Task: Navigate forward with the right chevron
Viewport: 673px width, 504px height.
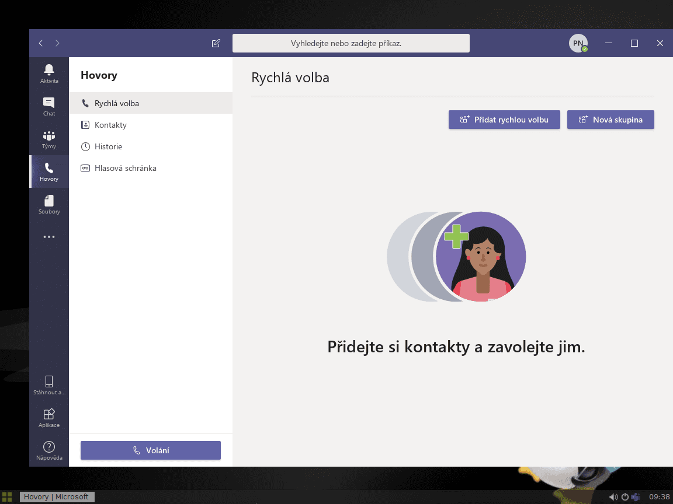Action: tap(57, 43)
